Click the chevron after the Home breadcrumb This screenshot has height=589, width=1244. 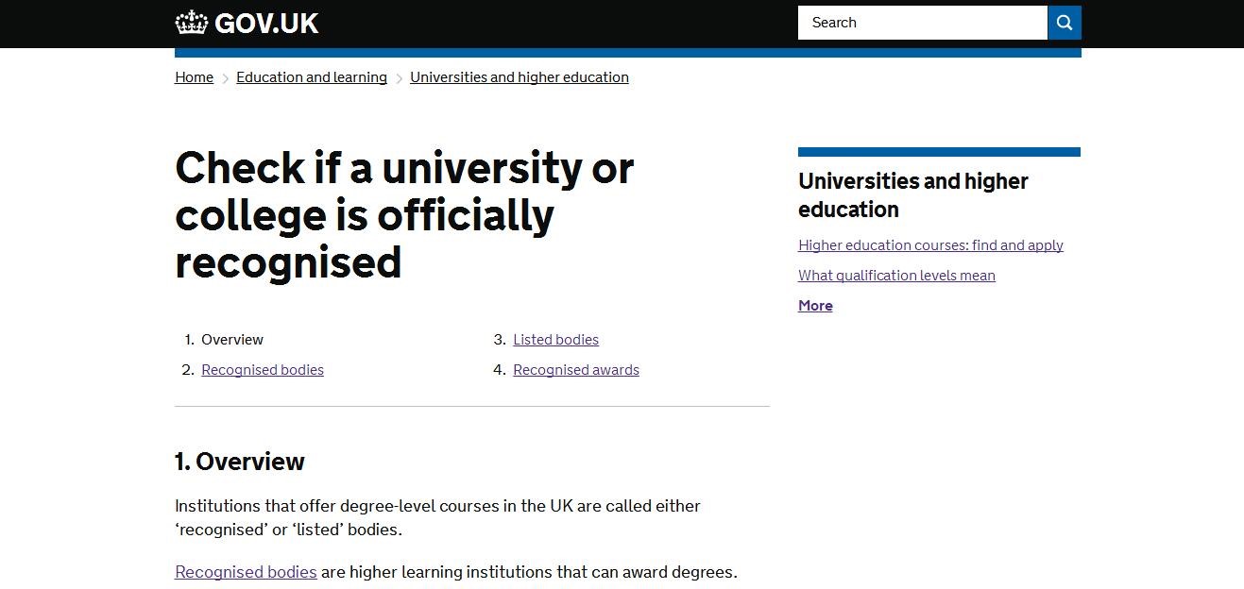[x=226, y=78]
